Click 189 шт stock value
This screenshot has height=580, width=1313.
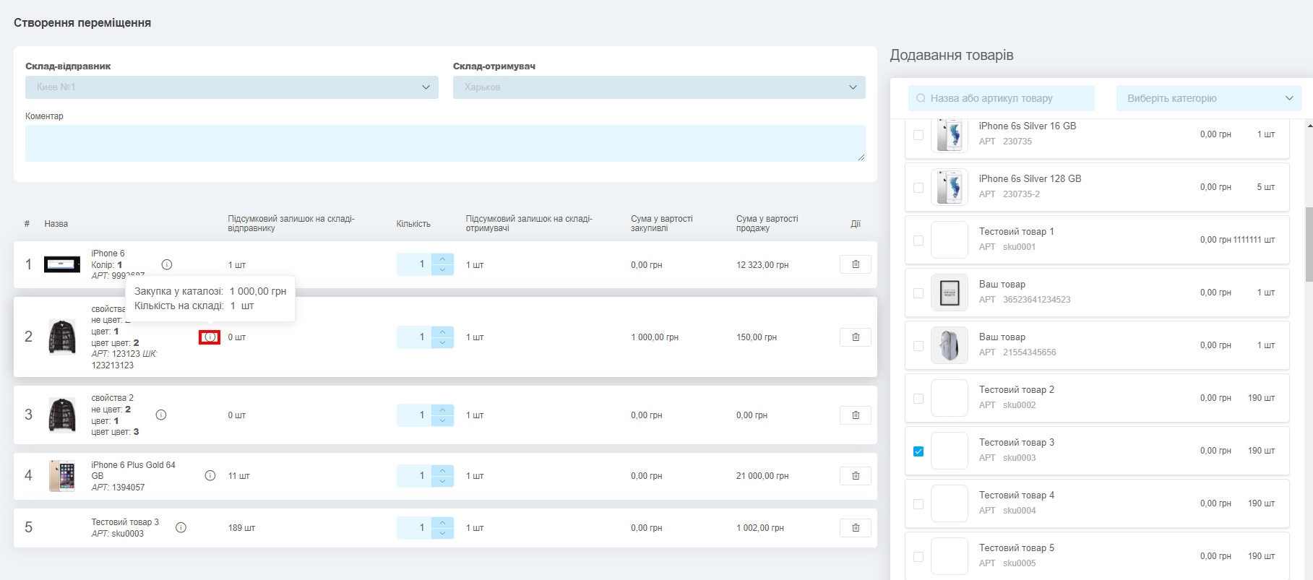(241, 528)
